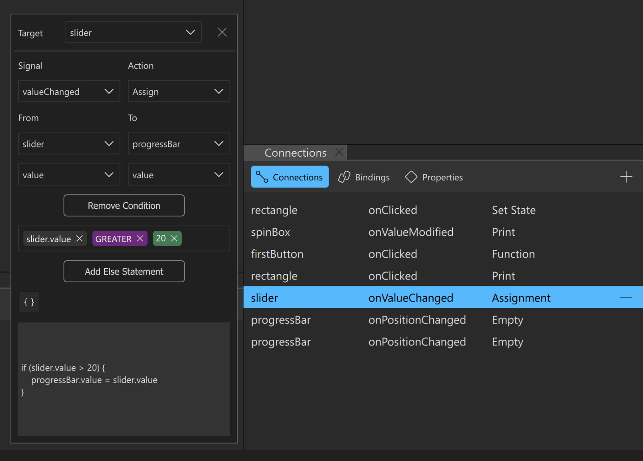
Task: Toggle the code view curly braces button
Action: [29, 302]
